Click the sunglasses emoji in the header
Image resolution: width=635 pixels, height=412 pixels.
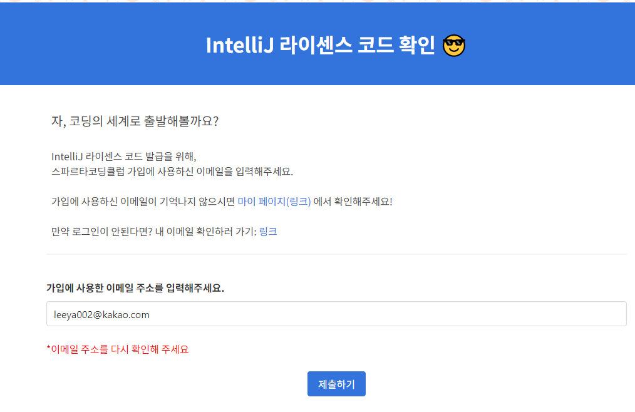[453, 45]
